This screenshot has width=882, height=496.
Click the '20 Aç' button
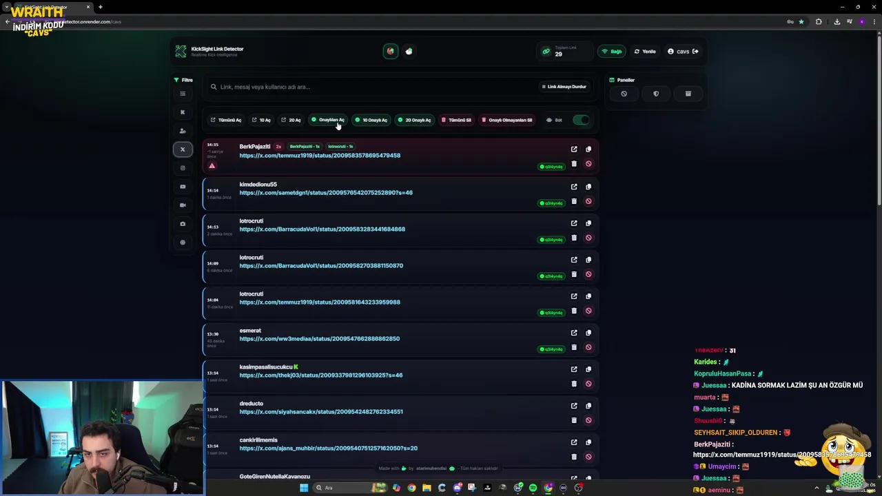291,120
